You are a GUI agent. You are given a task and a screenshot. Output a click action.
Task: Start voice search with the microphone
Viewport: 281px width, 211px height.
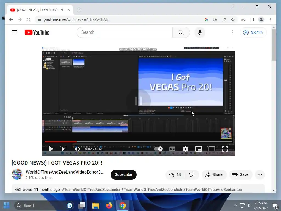coord(200,32)
